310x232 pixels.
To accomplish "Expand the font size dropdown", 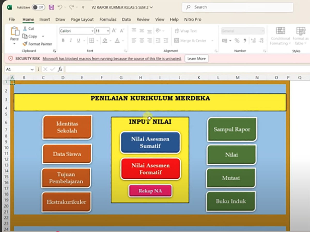I will tap(108, 31).
